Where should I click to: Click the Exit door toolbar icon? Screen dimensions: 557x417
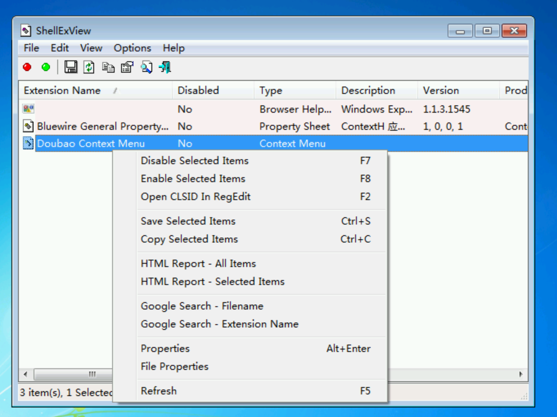pyautogui.click(x=165, y=67)
